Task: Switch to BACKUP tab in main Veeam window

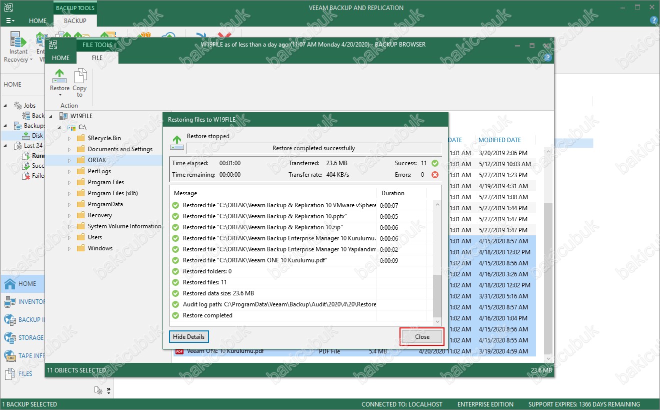Action: click(75, 21)
